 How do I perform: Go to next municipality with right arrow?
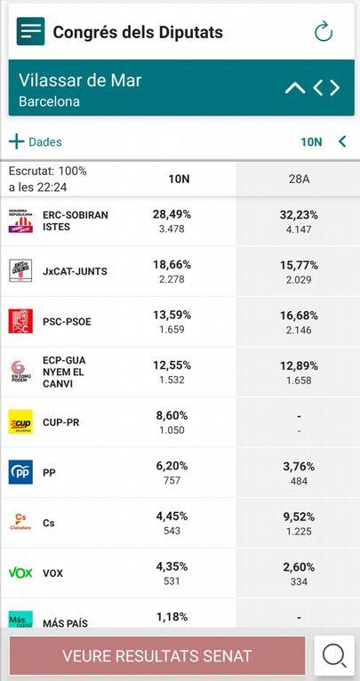pos(334,88)
